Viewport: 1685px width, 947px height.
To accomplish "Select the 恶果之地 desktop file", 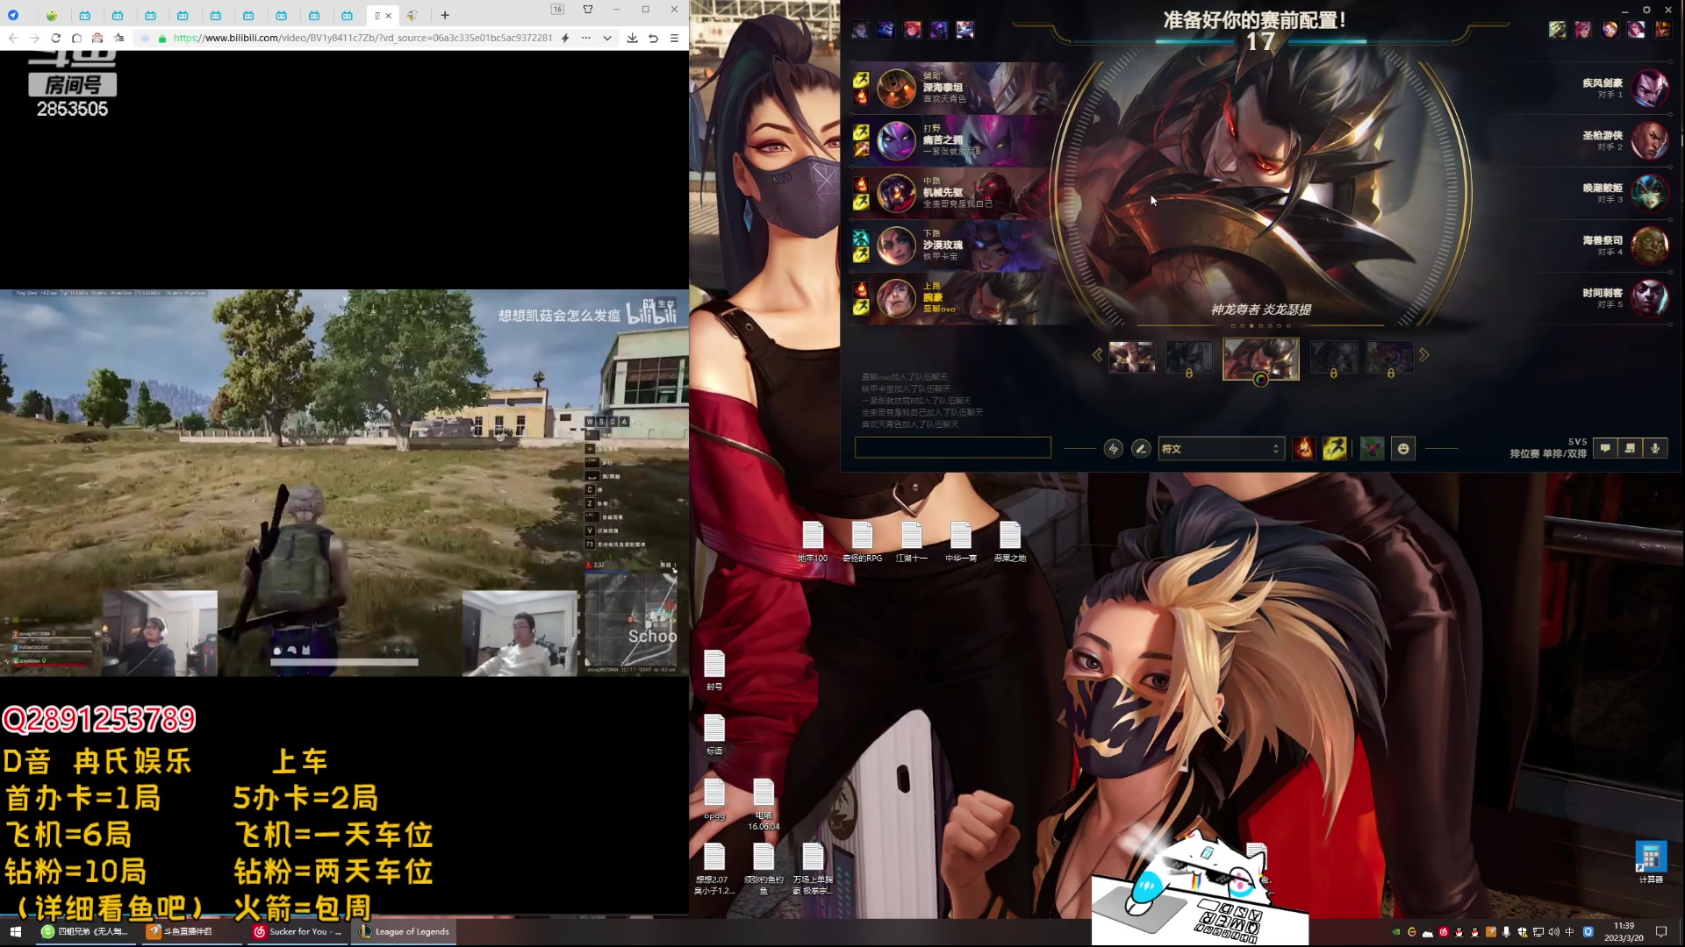I will point(1010,542).
